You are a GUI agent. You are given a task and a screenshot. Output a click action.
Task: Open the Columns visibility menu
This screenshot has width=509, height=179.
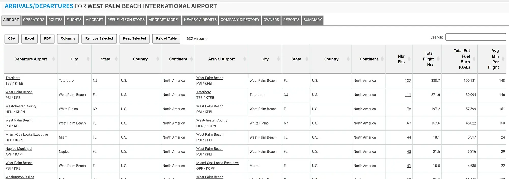pos(68,39)
